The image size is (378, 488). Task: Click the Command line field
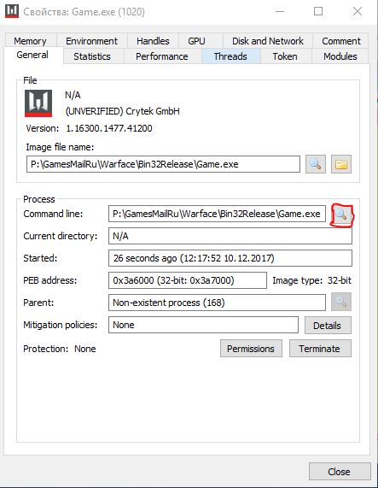tap(217, 214)
